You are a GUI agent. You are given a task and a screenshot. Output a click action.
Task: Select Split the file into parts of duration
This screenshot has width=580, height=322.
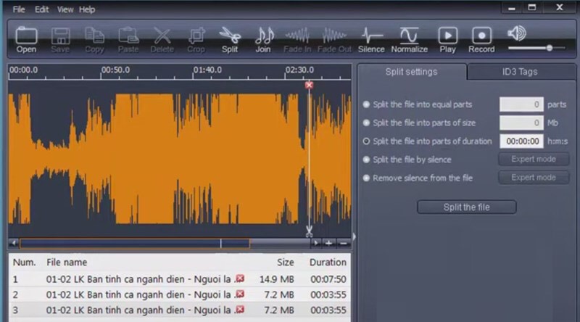point(366,141)
